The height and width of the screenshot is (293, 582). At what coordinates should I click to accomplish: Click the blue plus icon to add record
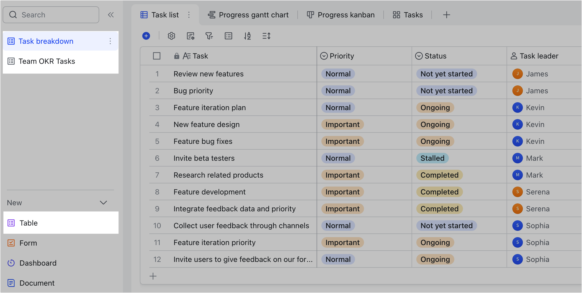(x=146, y=36)
